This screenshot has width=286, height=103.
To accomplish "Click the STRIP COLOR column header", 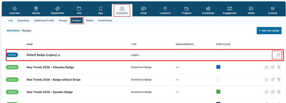I will pos(223,44).
